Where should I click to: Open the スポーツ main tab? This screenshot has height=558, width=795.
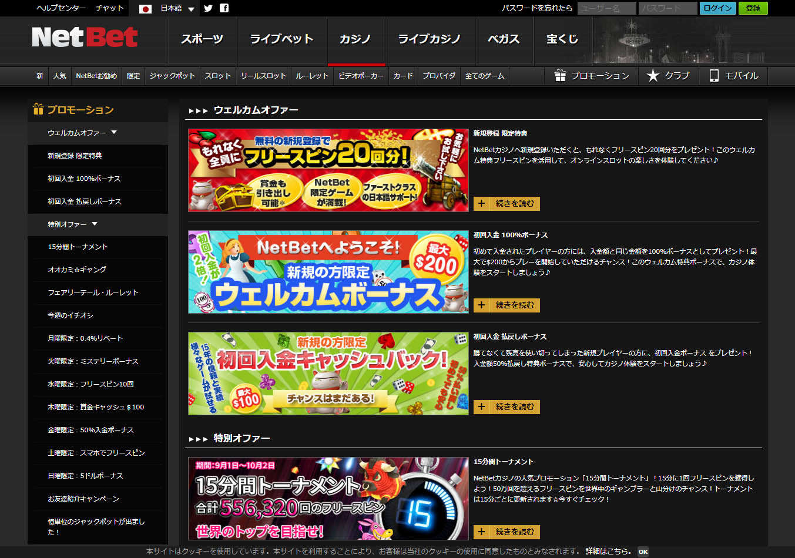pyautogui.click(x=202, y=39)
